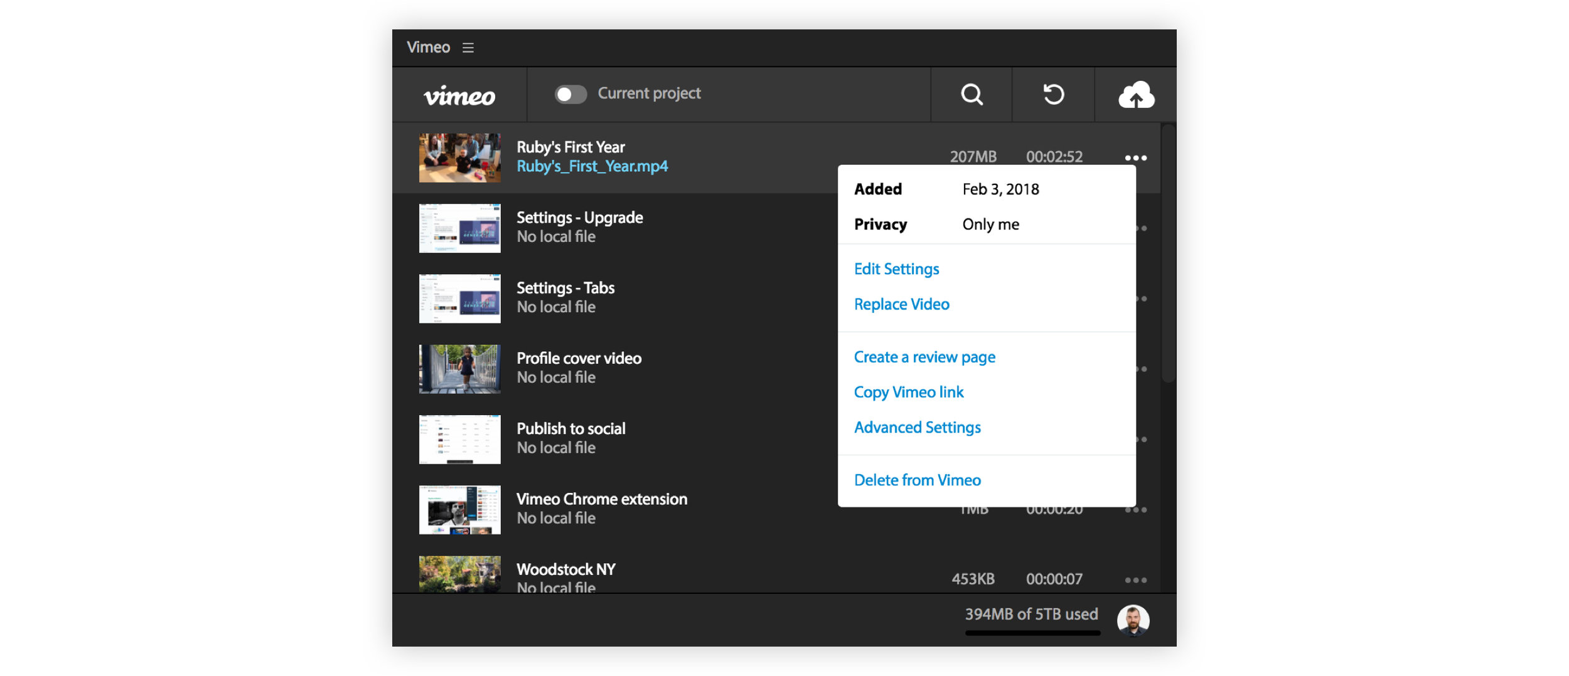Select the Vimeo Chrome extension title

[601, 499]
